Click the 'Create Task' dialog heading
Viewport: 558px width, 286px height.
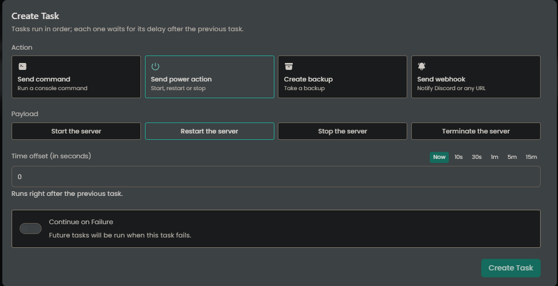tap(35, 16)
